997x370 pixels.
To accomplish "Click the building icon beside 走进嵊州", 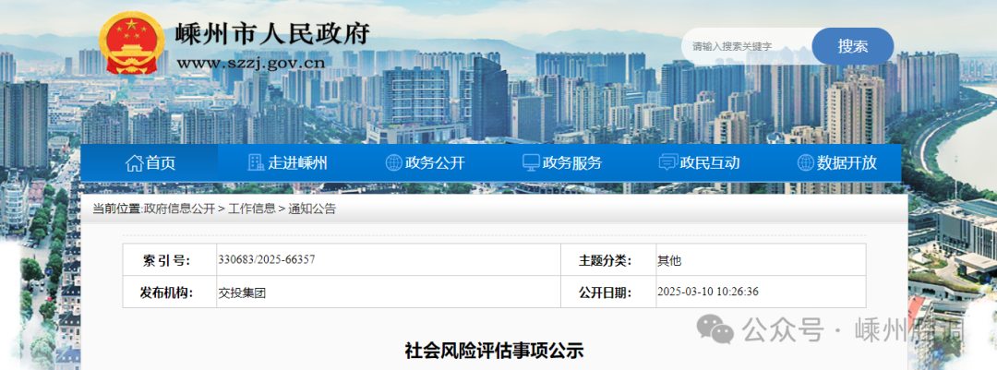I will pos(256,163).
